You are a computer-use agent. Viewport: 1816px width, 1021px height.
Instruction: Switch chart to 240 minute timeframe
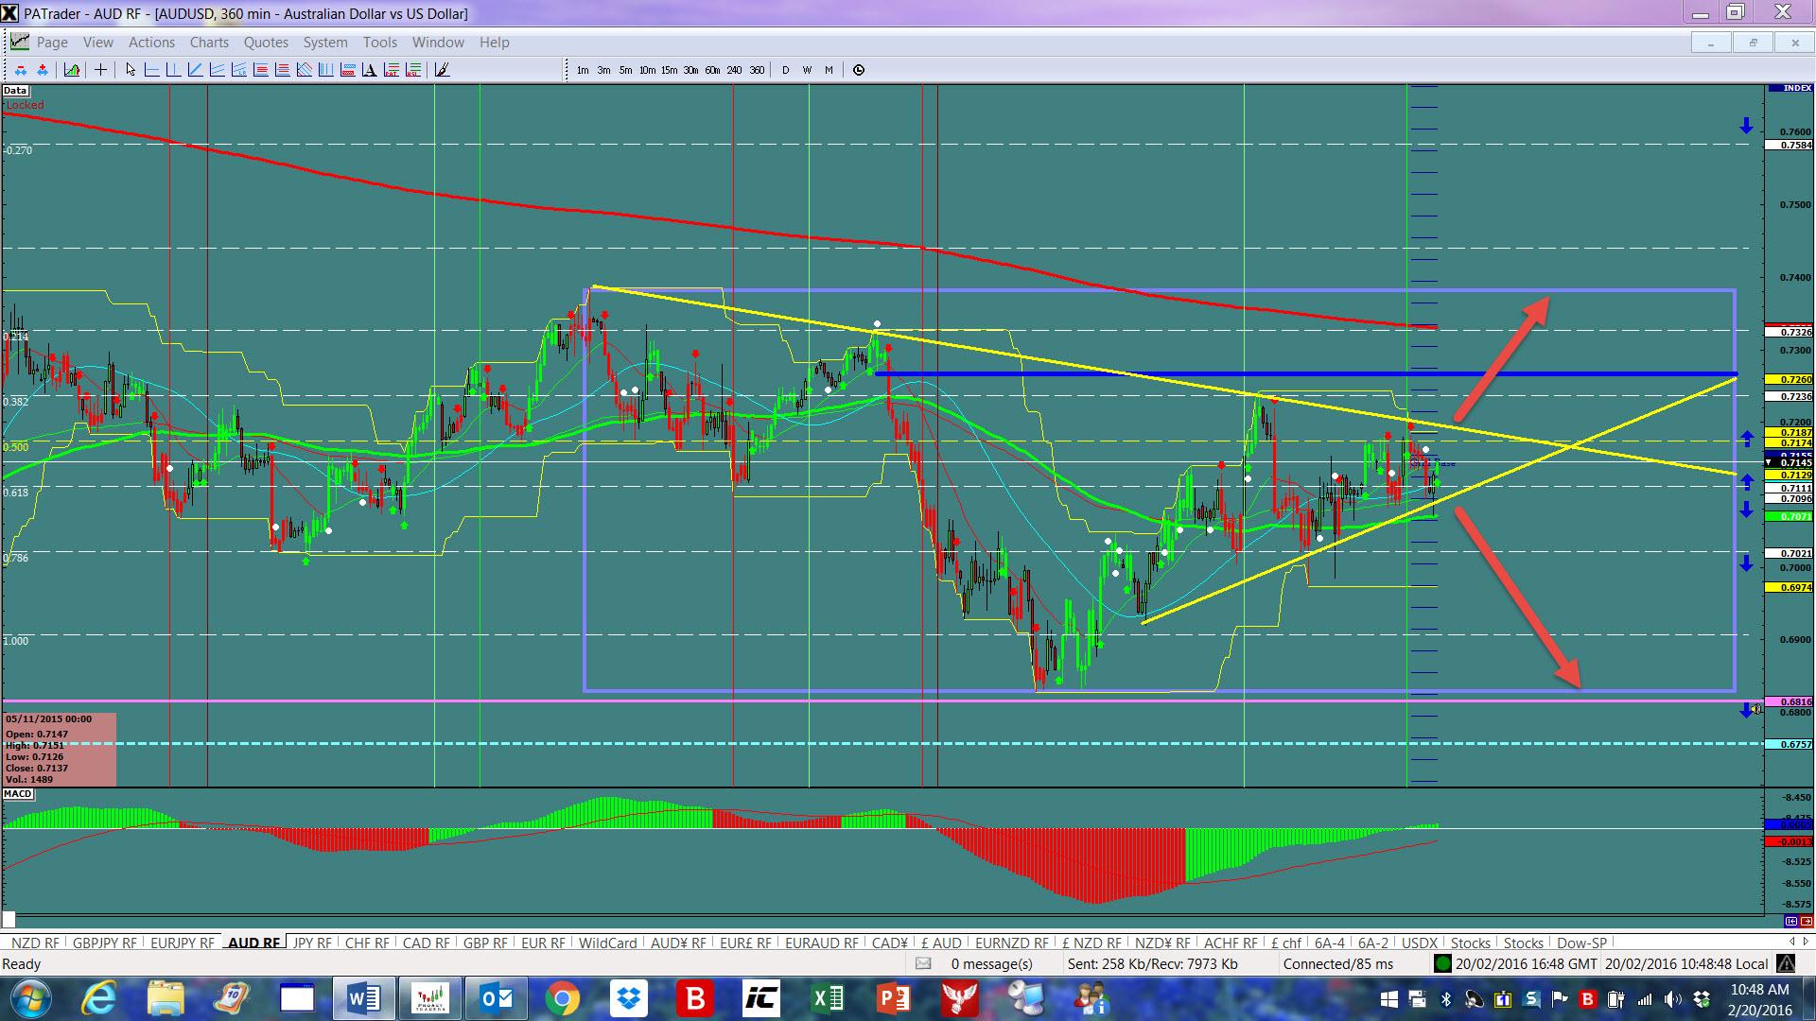point(734,70)
